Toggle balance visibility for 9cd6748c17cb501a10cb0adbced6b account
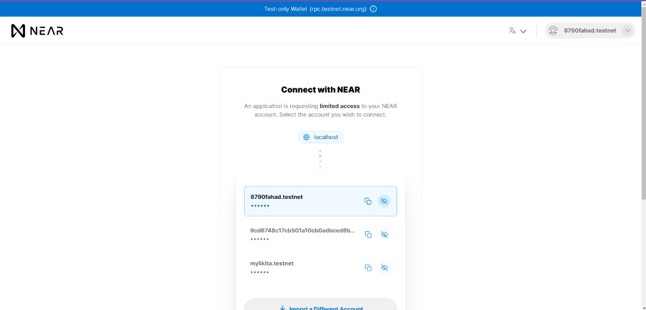This screenshot has height=310, width=646. [385, 234]
